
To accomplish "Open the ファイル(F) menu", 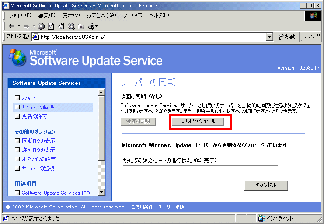I will point(20,15).
